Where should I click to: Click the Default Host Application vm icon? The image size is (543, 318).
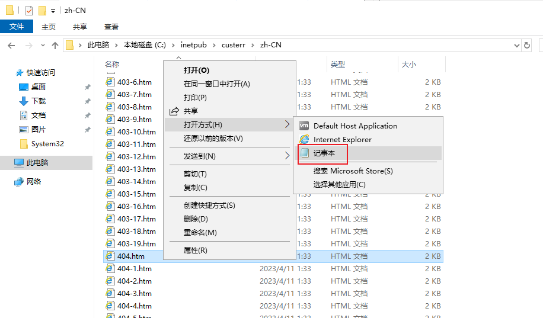304,126
